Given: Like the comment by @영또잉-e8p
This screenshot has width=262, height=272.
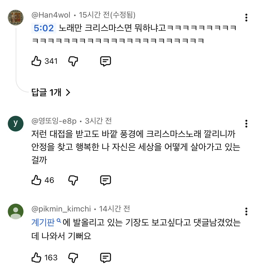Looking at the screenshot, I should [x=36, y=180].
